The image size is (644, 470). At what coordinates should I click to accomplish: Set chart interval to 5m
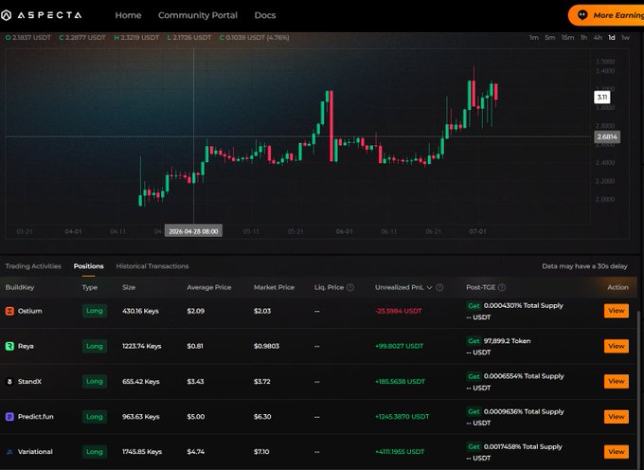[x=550, y=37]
